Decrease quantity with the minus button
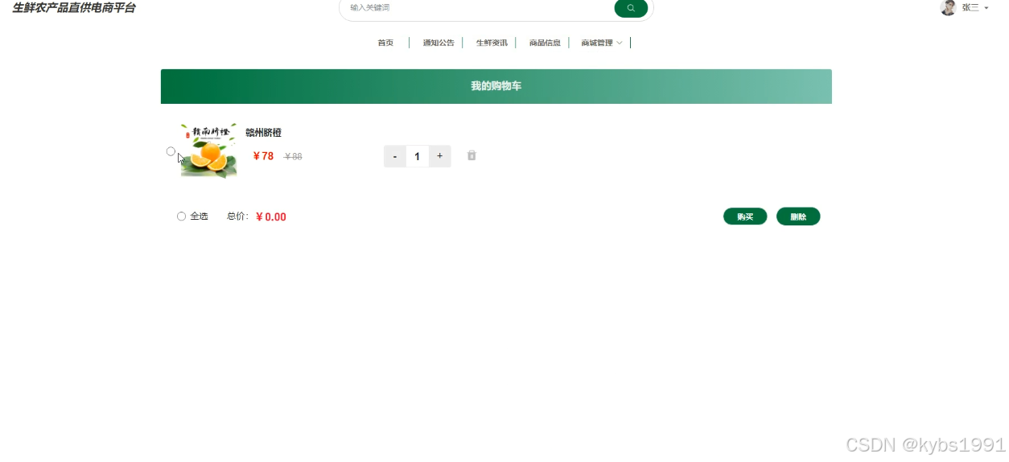This screenshot has height=462, width=1009. point(394,156)
